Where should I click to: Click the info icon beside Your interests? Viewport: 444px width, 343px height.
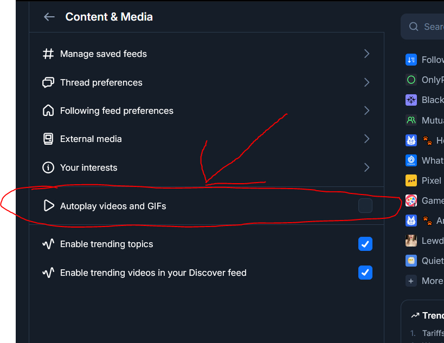coord(48,167)
